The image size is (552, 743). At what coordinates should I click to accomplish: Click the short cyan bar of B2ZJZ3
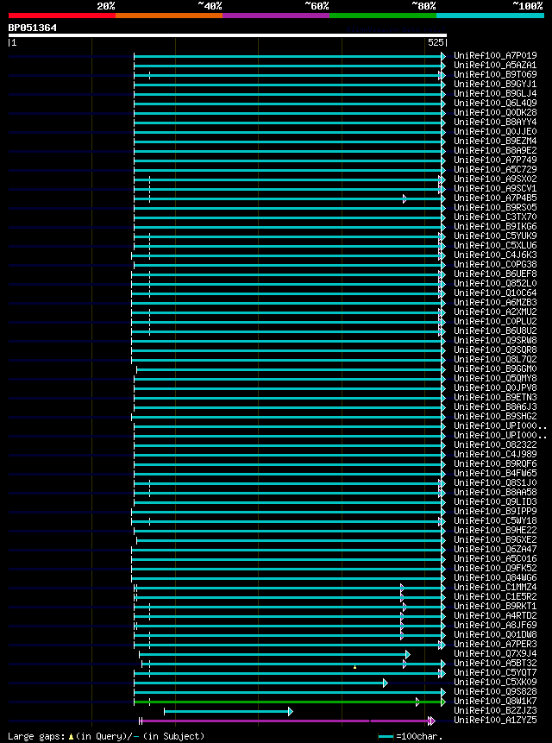229,711
